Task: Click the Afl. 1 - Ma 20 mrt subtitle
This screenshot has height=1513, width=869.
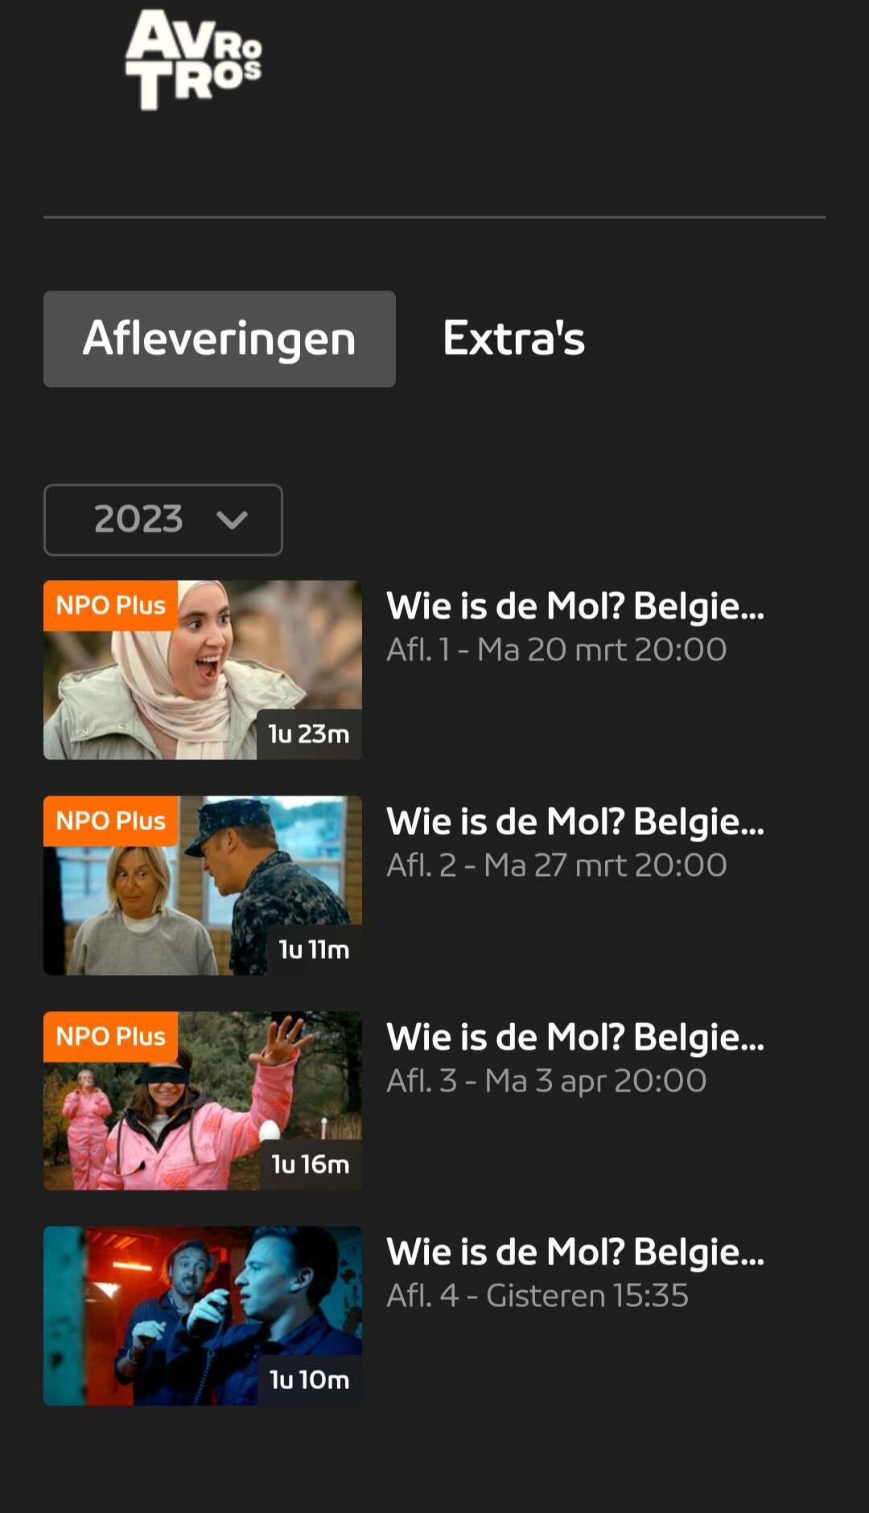Action: pyautogui.click(x=557, y=650)
